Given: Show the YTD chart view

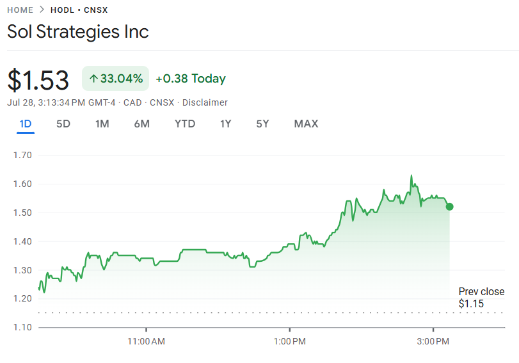Looking at the screenshot, I should (x=185, y=124).
